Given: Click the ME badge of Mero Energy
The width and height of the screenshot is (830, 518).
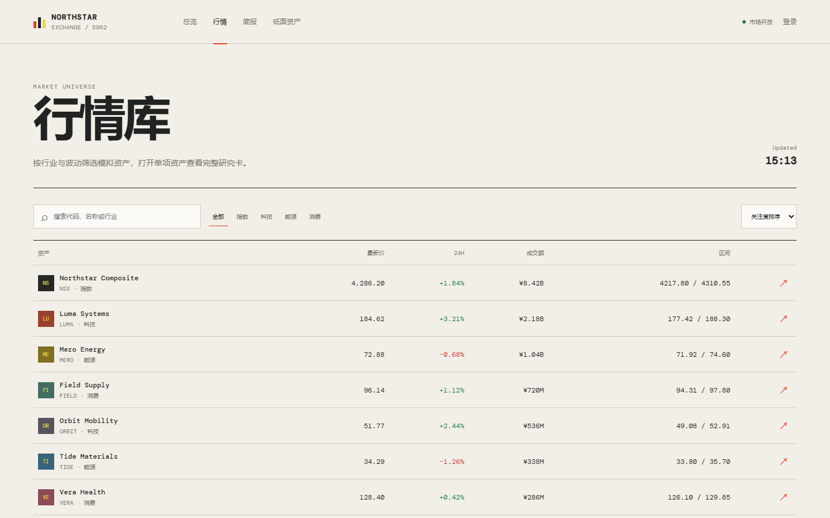Looking at the screenshot, I should [46, 355].
